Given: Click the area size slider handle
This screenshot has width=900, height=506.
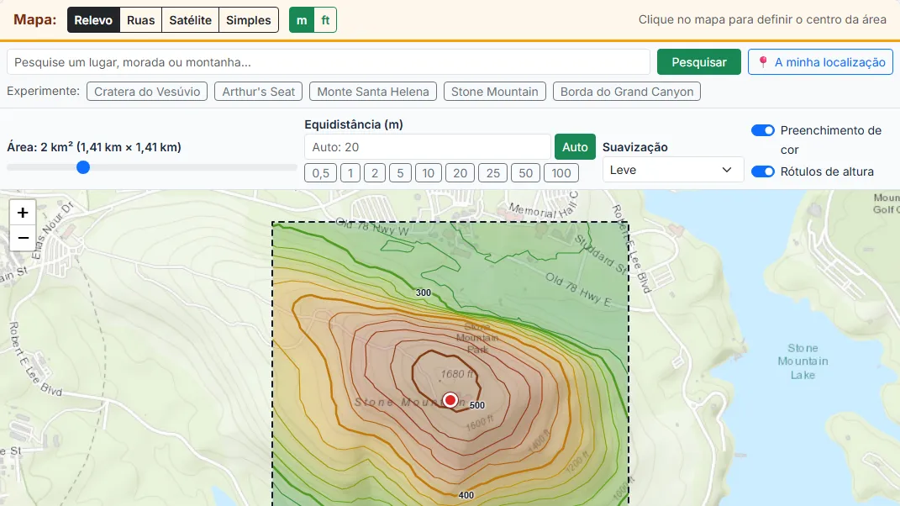Looking at the screenshot, I should pos(83,167).
